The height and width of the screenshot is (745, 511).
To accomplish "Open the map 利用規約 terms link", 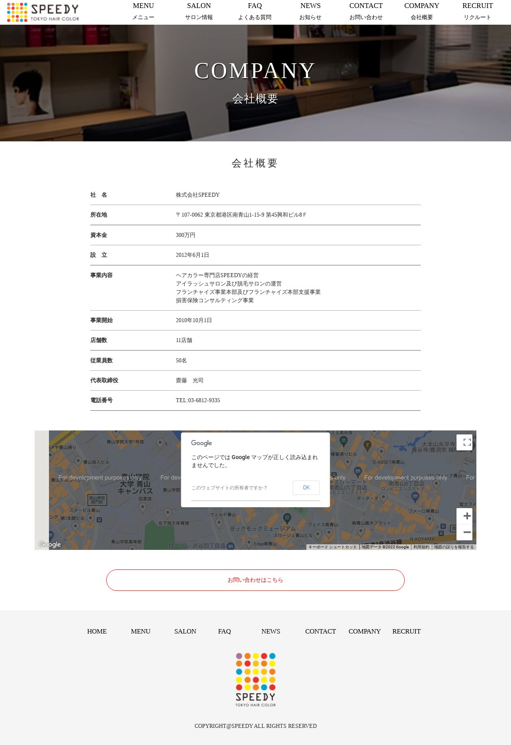I will (x=421, y=547).
